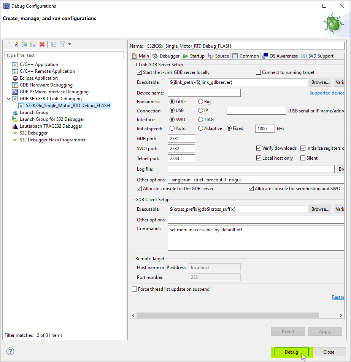Click the Debug button

tap(291, 352)
